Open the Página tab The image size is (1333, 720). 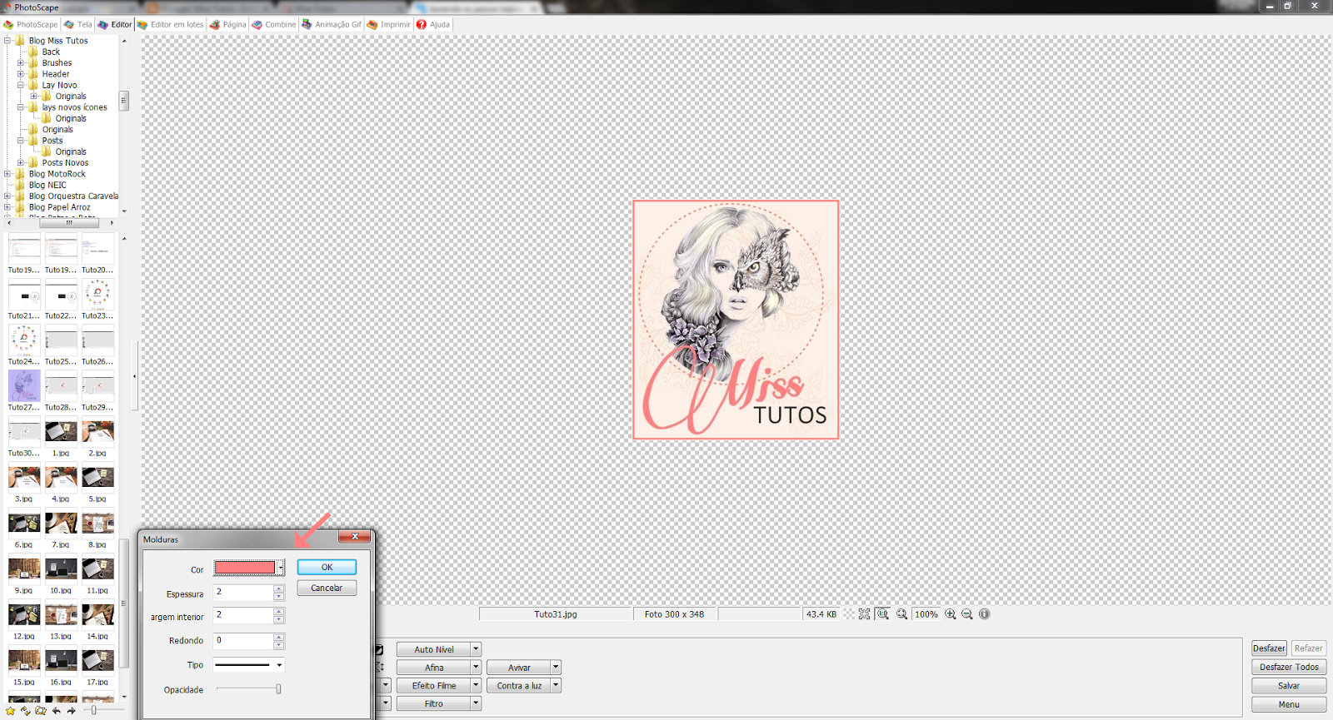pos(228,24)
